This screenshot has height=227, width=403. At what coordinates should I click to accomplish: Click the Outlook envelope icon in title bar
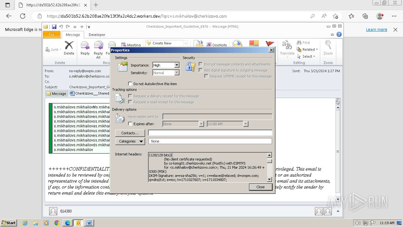[46, 27]
